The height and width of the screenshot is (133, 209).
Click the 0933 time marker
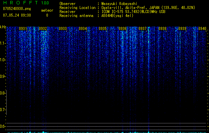pyautogui.click(x=63, y=28)
